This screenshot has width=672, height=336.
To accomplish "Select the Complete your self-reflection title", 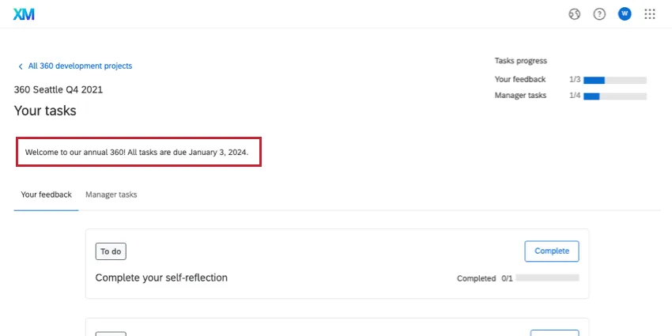I will point(161,277).
